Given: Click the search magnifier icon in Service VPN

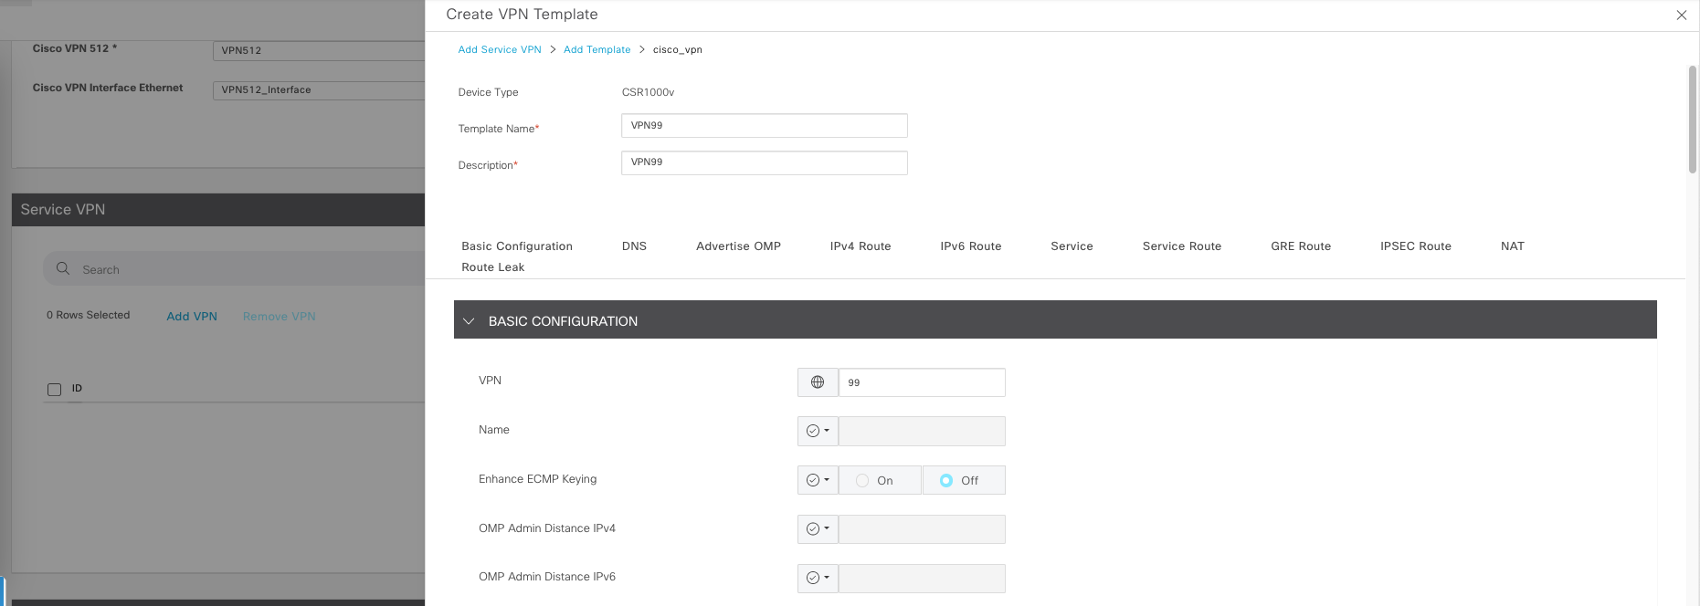Looking at the screenshot, I should point(63,269).
